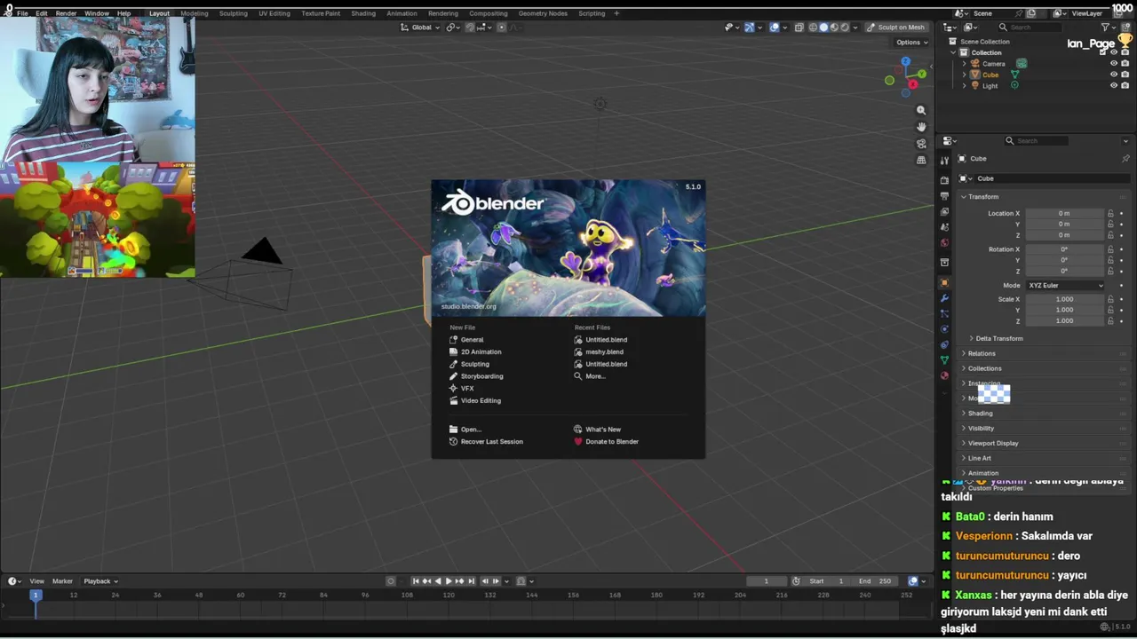Switch perspective/orthographic grid icon
The height and width of the screenshot is (639, 1137).
tap(921, 160)
